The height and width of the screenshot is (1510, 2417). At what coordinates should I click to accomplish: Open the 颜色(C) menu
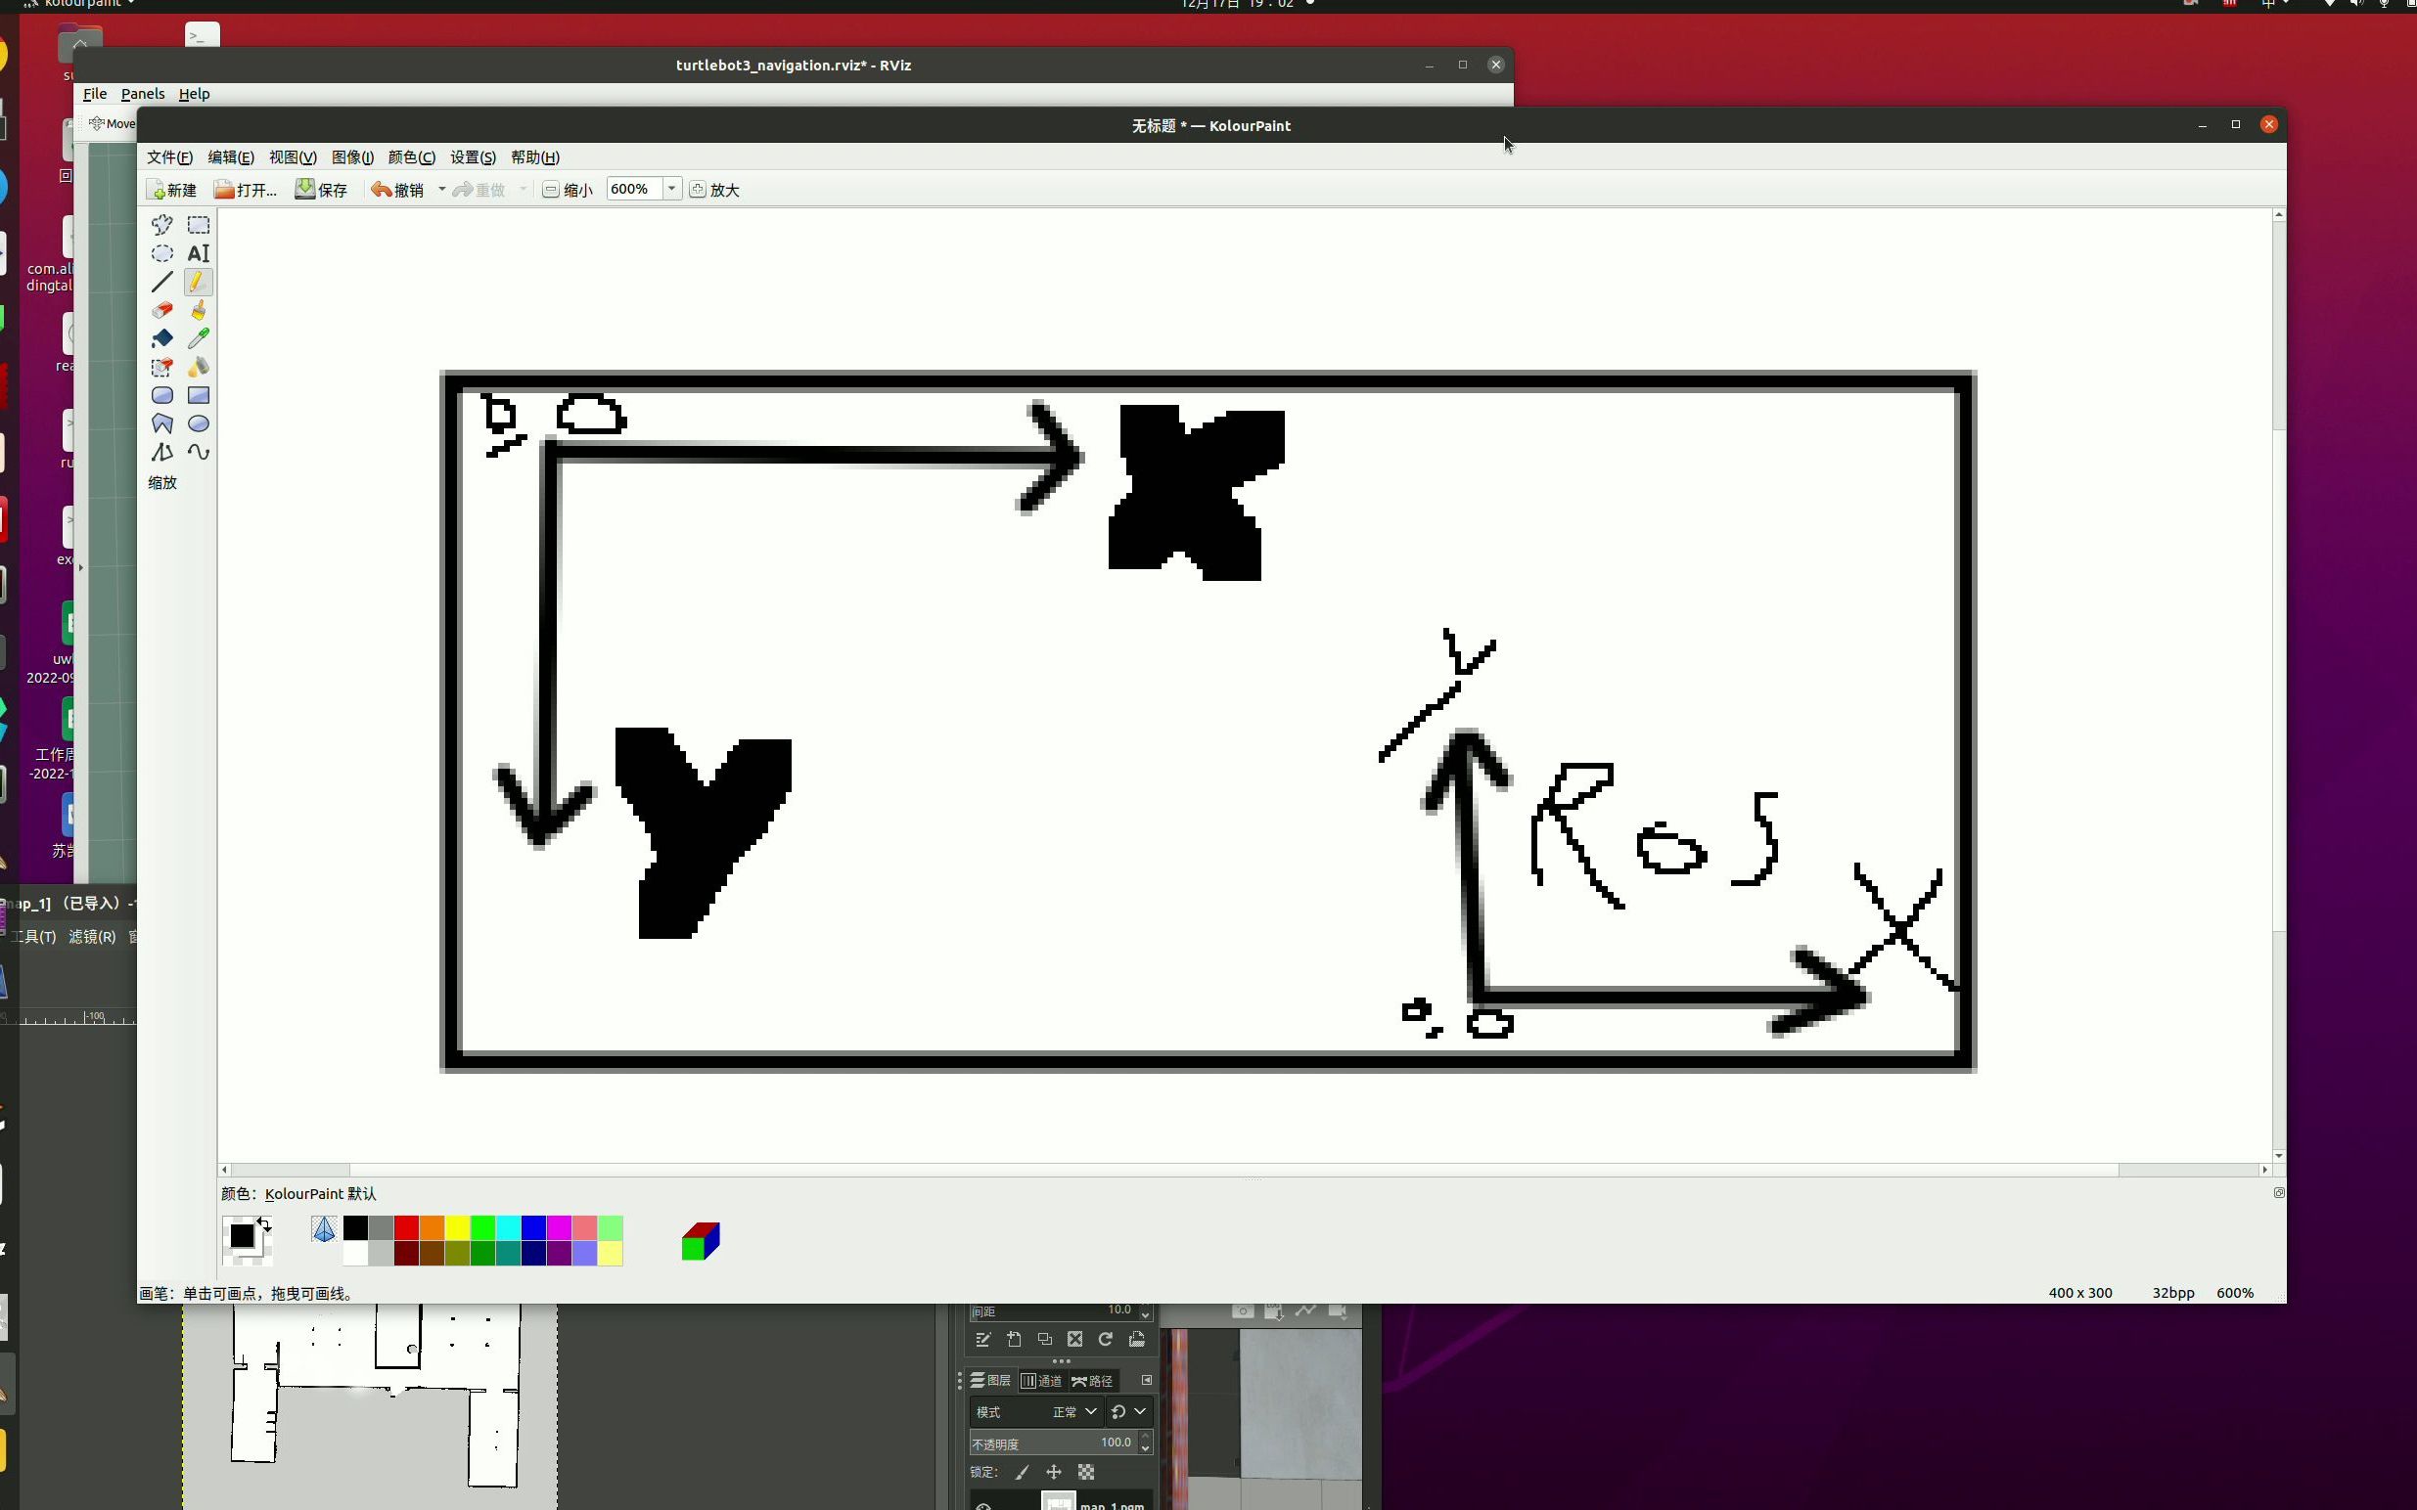coord(412,157)
